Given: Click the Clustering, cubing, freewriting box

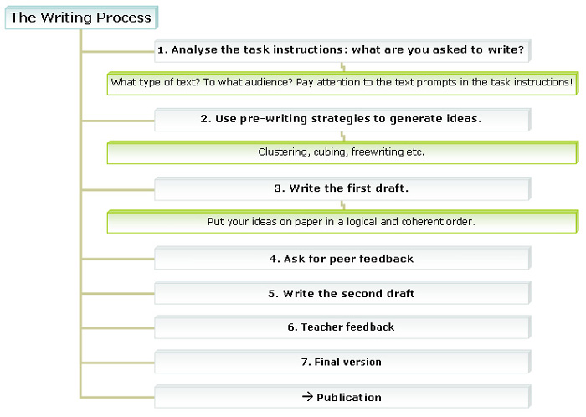Looking at the screenshot, I should [x=342, y=152].
